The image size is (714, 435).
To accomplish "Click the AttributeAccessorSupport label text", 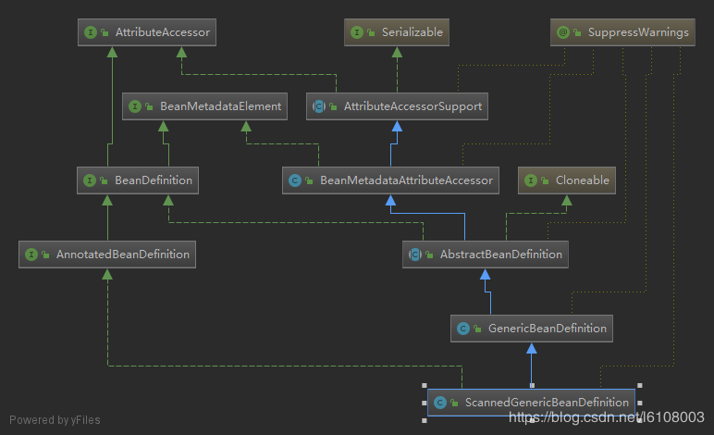I will 413,106.
